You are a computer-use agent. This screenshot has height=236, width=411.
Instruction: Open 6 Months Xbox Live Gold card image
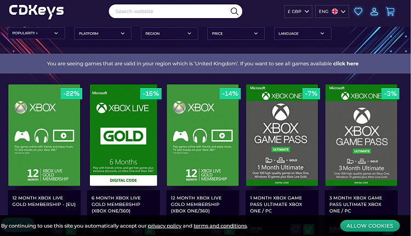pos(123,135)
